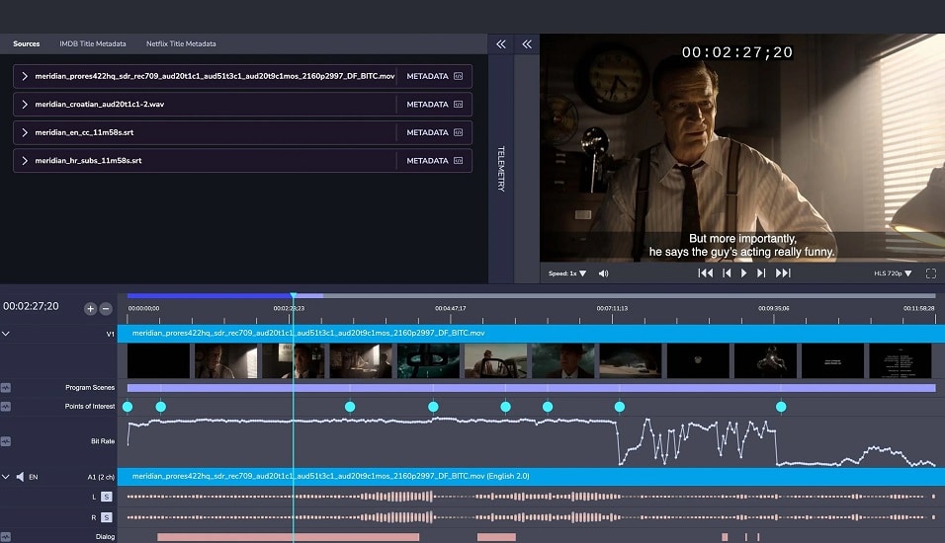Image resolution: width=945 pixels, height=543 pixels.
Task: Zoom in the timeline with plus button
Action: tap(90, 309)
